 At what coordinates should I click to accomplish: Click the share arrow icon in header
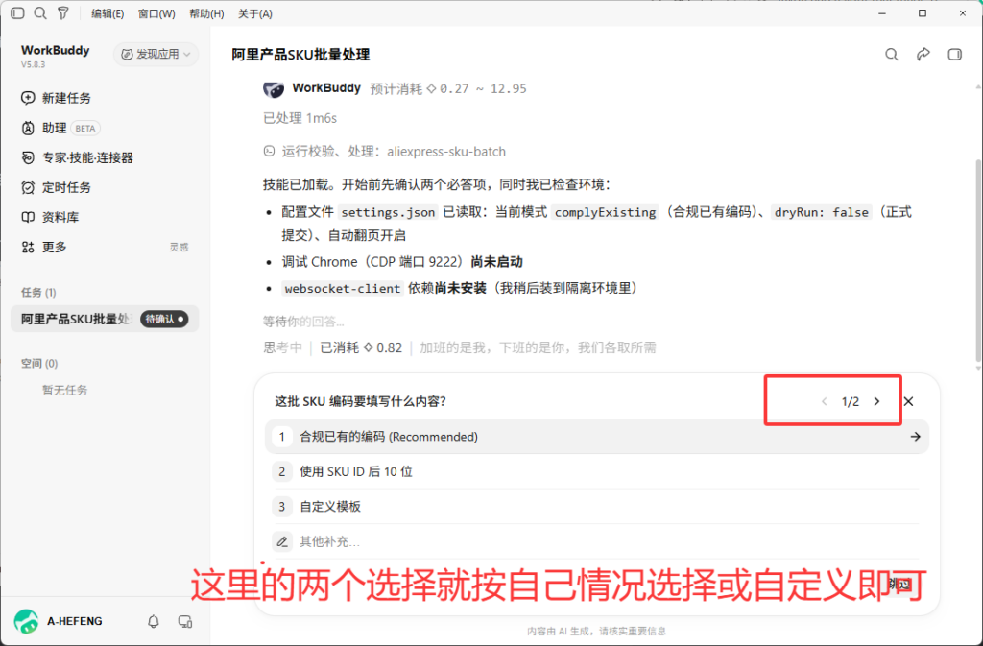[923, 55]
